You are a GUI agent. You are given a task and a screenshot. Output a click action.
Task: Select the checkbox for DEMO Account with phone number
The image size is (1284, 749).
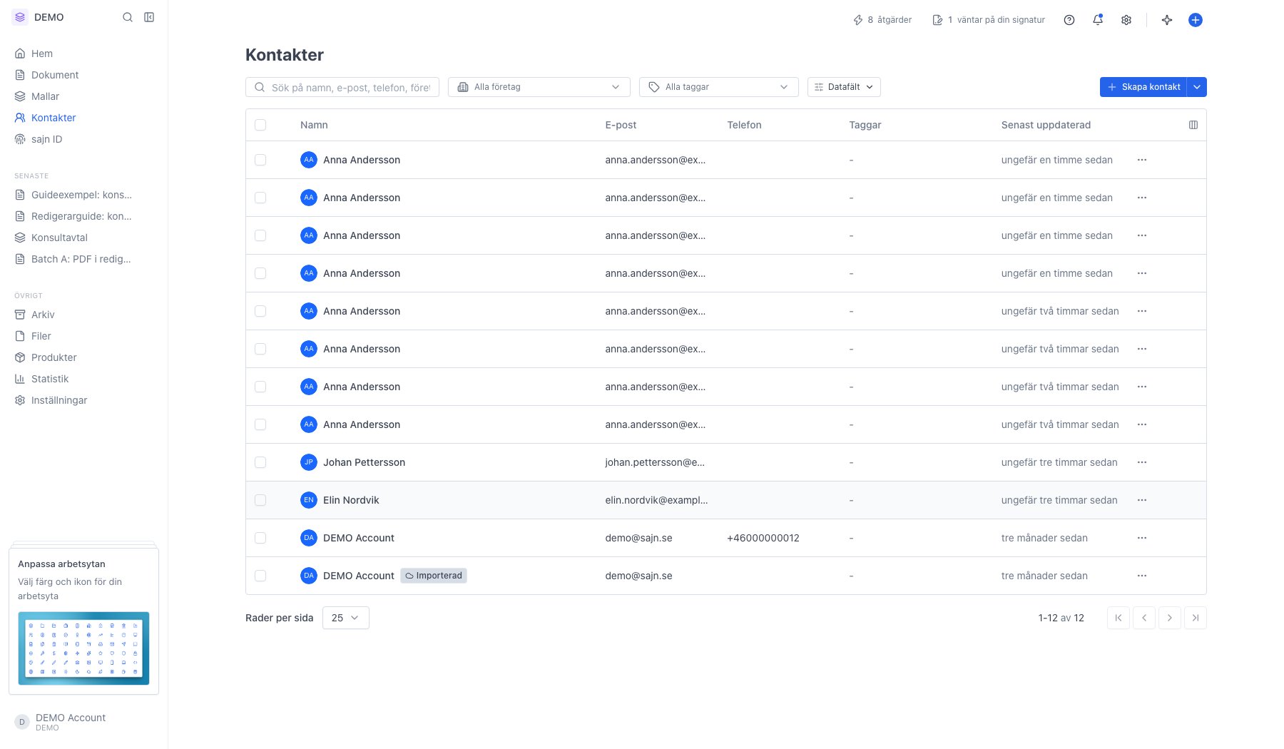coord(260,538)
